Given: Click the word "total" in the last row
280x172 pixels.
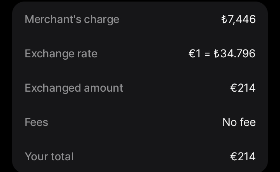Looking at the screenshot, I should (62, 156).
